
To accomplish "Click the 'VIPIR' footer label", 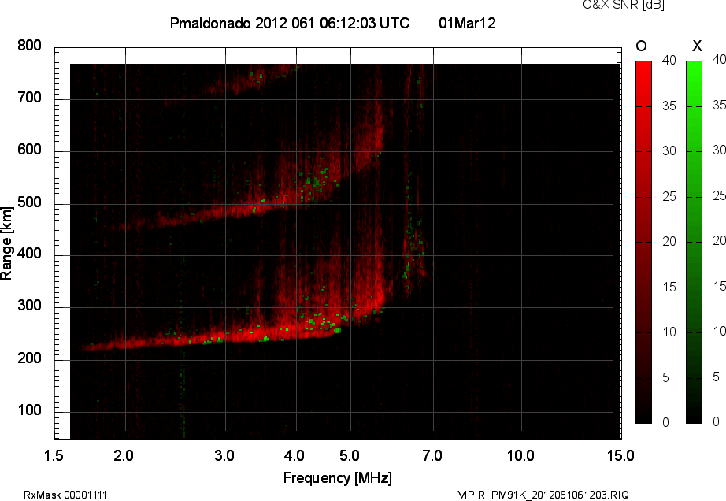I will tap(471, 495).
